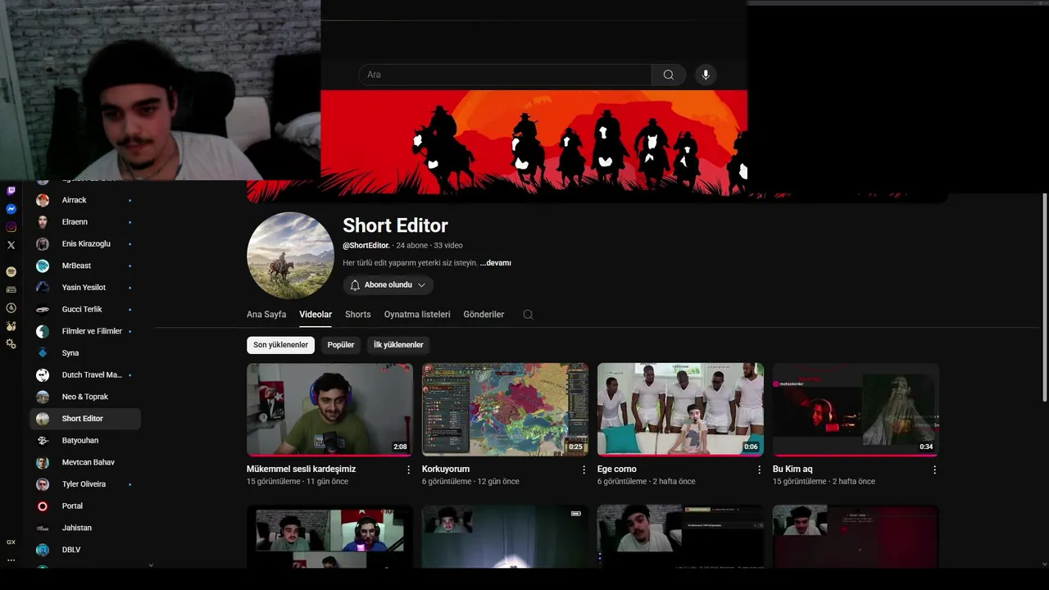This screenshot has height=590, width=1049.
Task: Open options for Mükemmel sesli kardeşimiz video
Action: pos(408,470)
